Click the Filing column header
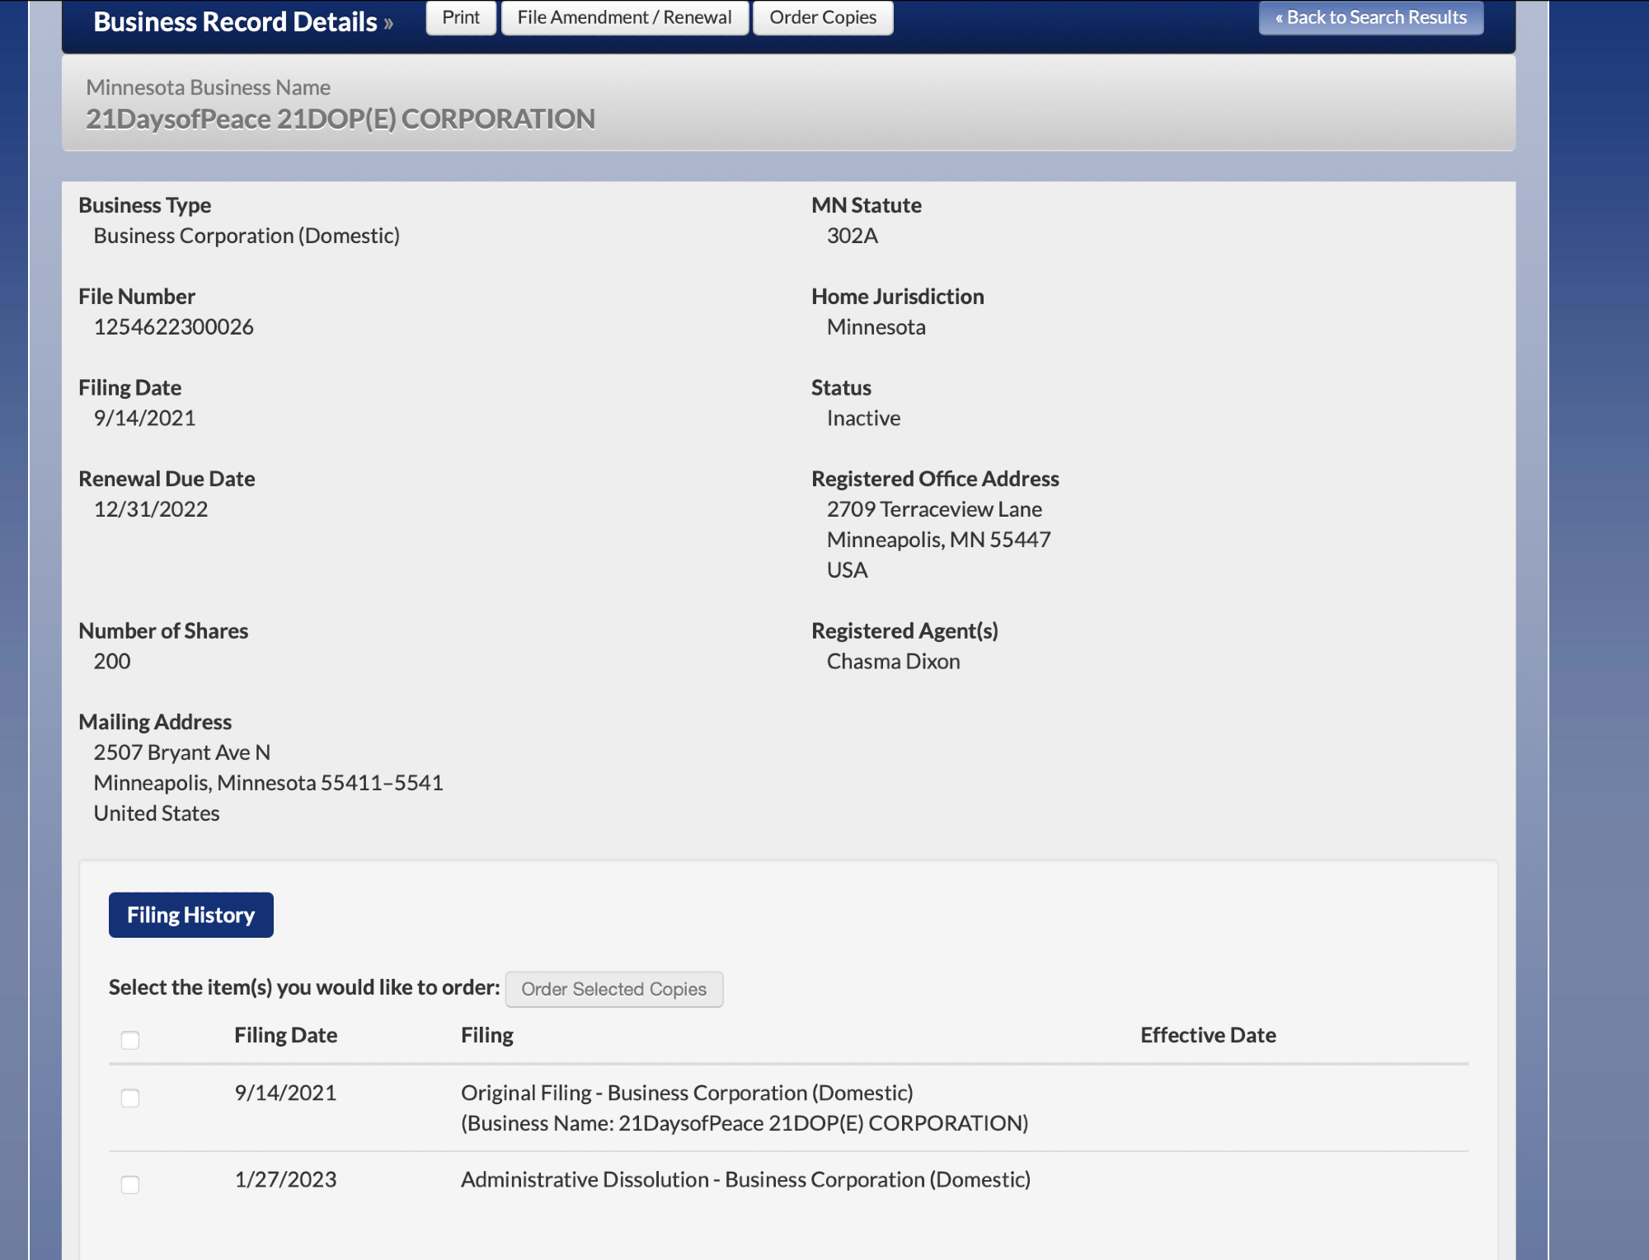Viewport: 1649px width, 1260px height. (x=486, y=1035)
